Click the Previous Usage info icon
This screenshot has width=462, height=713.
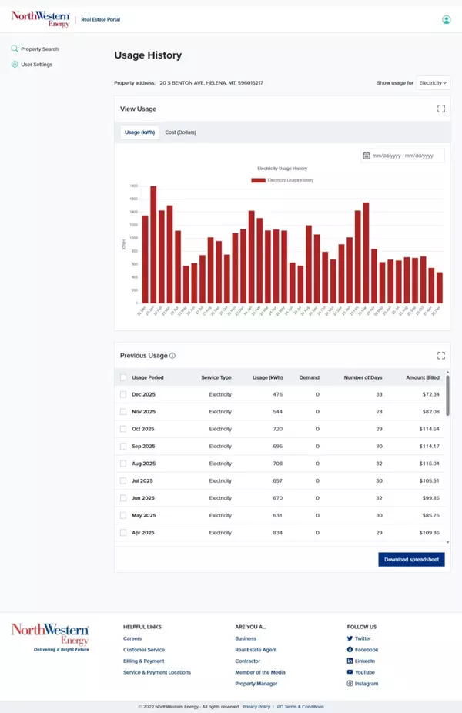[x=172, y=356]
